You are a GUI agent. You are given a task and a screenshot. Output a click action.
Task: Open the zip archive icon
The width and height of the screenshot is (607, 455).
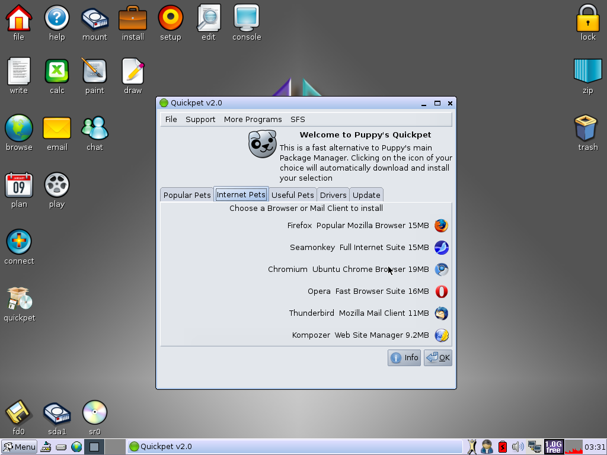pyautogui.click(x=587, y=76)
